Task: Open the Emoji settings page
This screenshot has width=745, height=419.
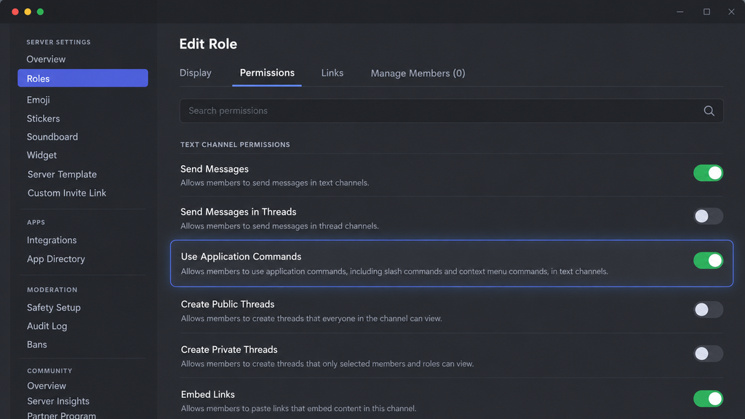Action: click(39, 100)
